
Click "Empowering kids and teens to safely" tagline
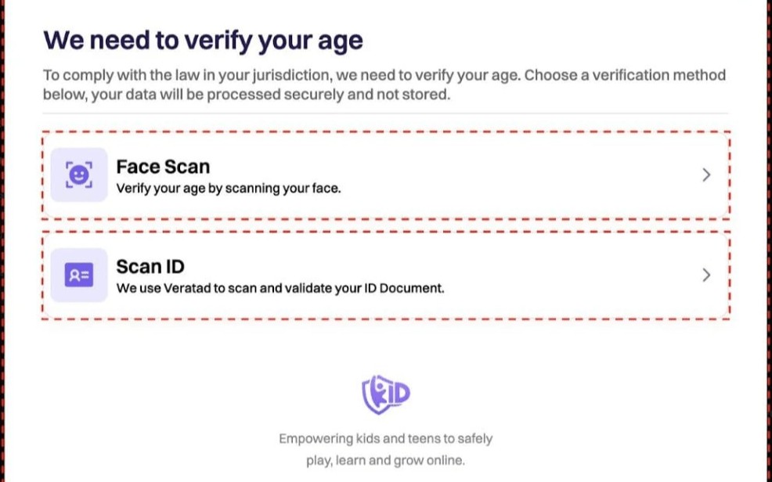[x=385, y=439]
